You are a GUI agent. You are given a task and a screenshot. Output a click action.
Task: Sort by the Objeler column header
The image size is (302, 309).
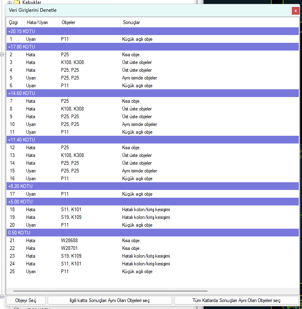point(90,22)
